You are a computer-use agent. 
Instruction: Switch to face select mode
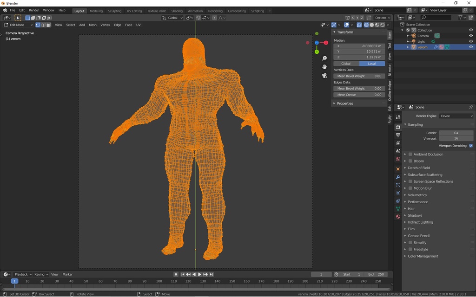(x=48, y=25)
